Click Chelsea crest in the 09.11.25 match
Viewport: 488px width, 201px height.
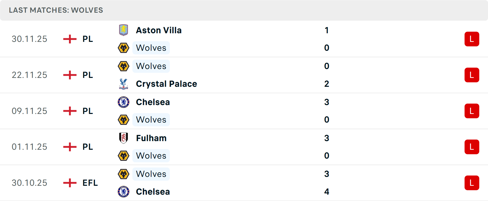(124, 102)
